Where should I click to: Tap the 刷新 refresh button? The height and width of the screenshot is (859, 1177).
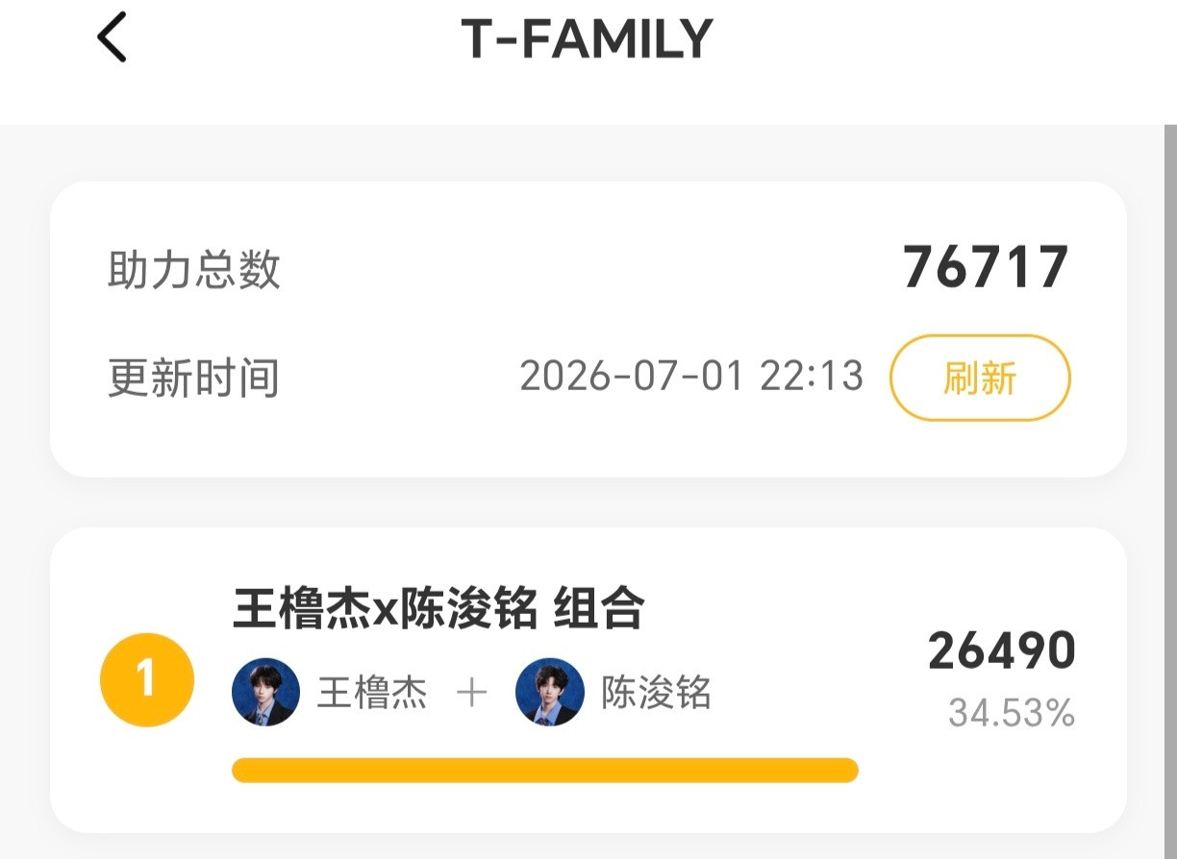(x=980, y=378)
